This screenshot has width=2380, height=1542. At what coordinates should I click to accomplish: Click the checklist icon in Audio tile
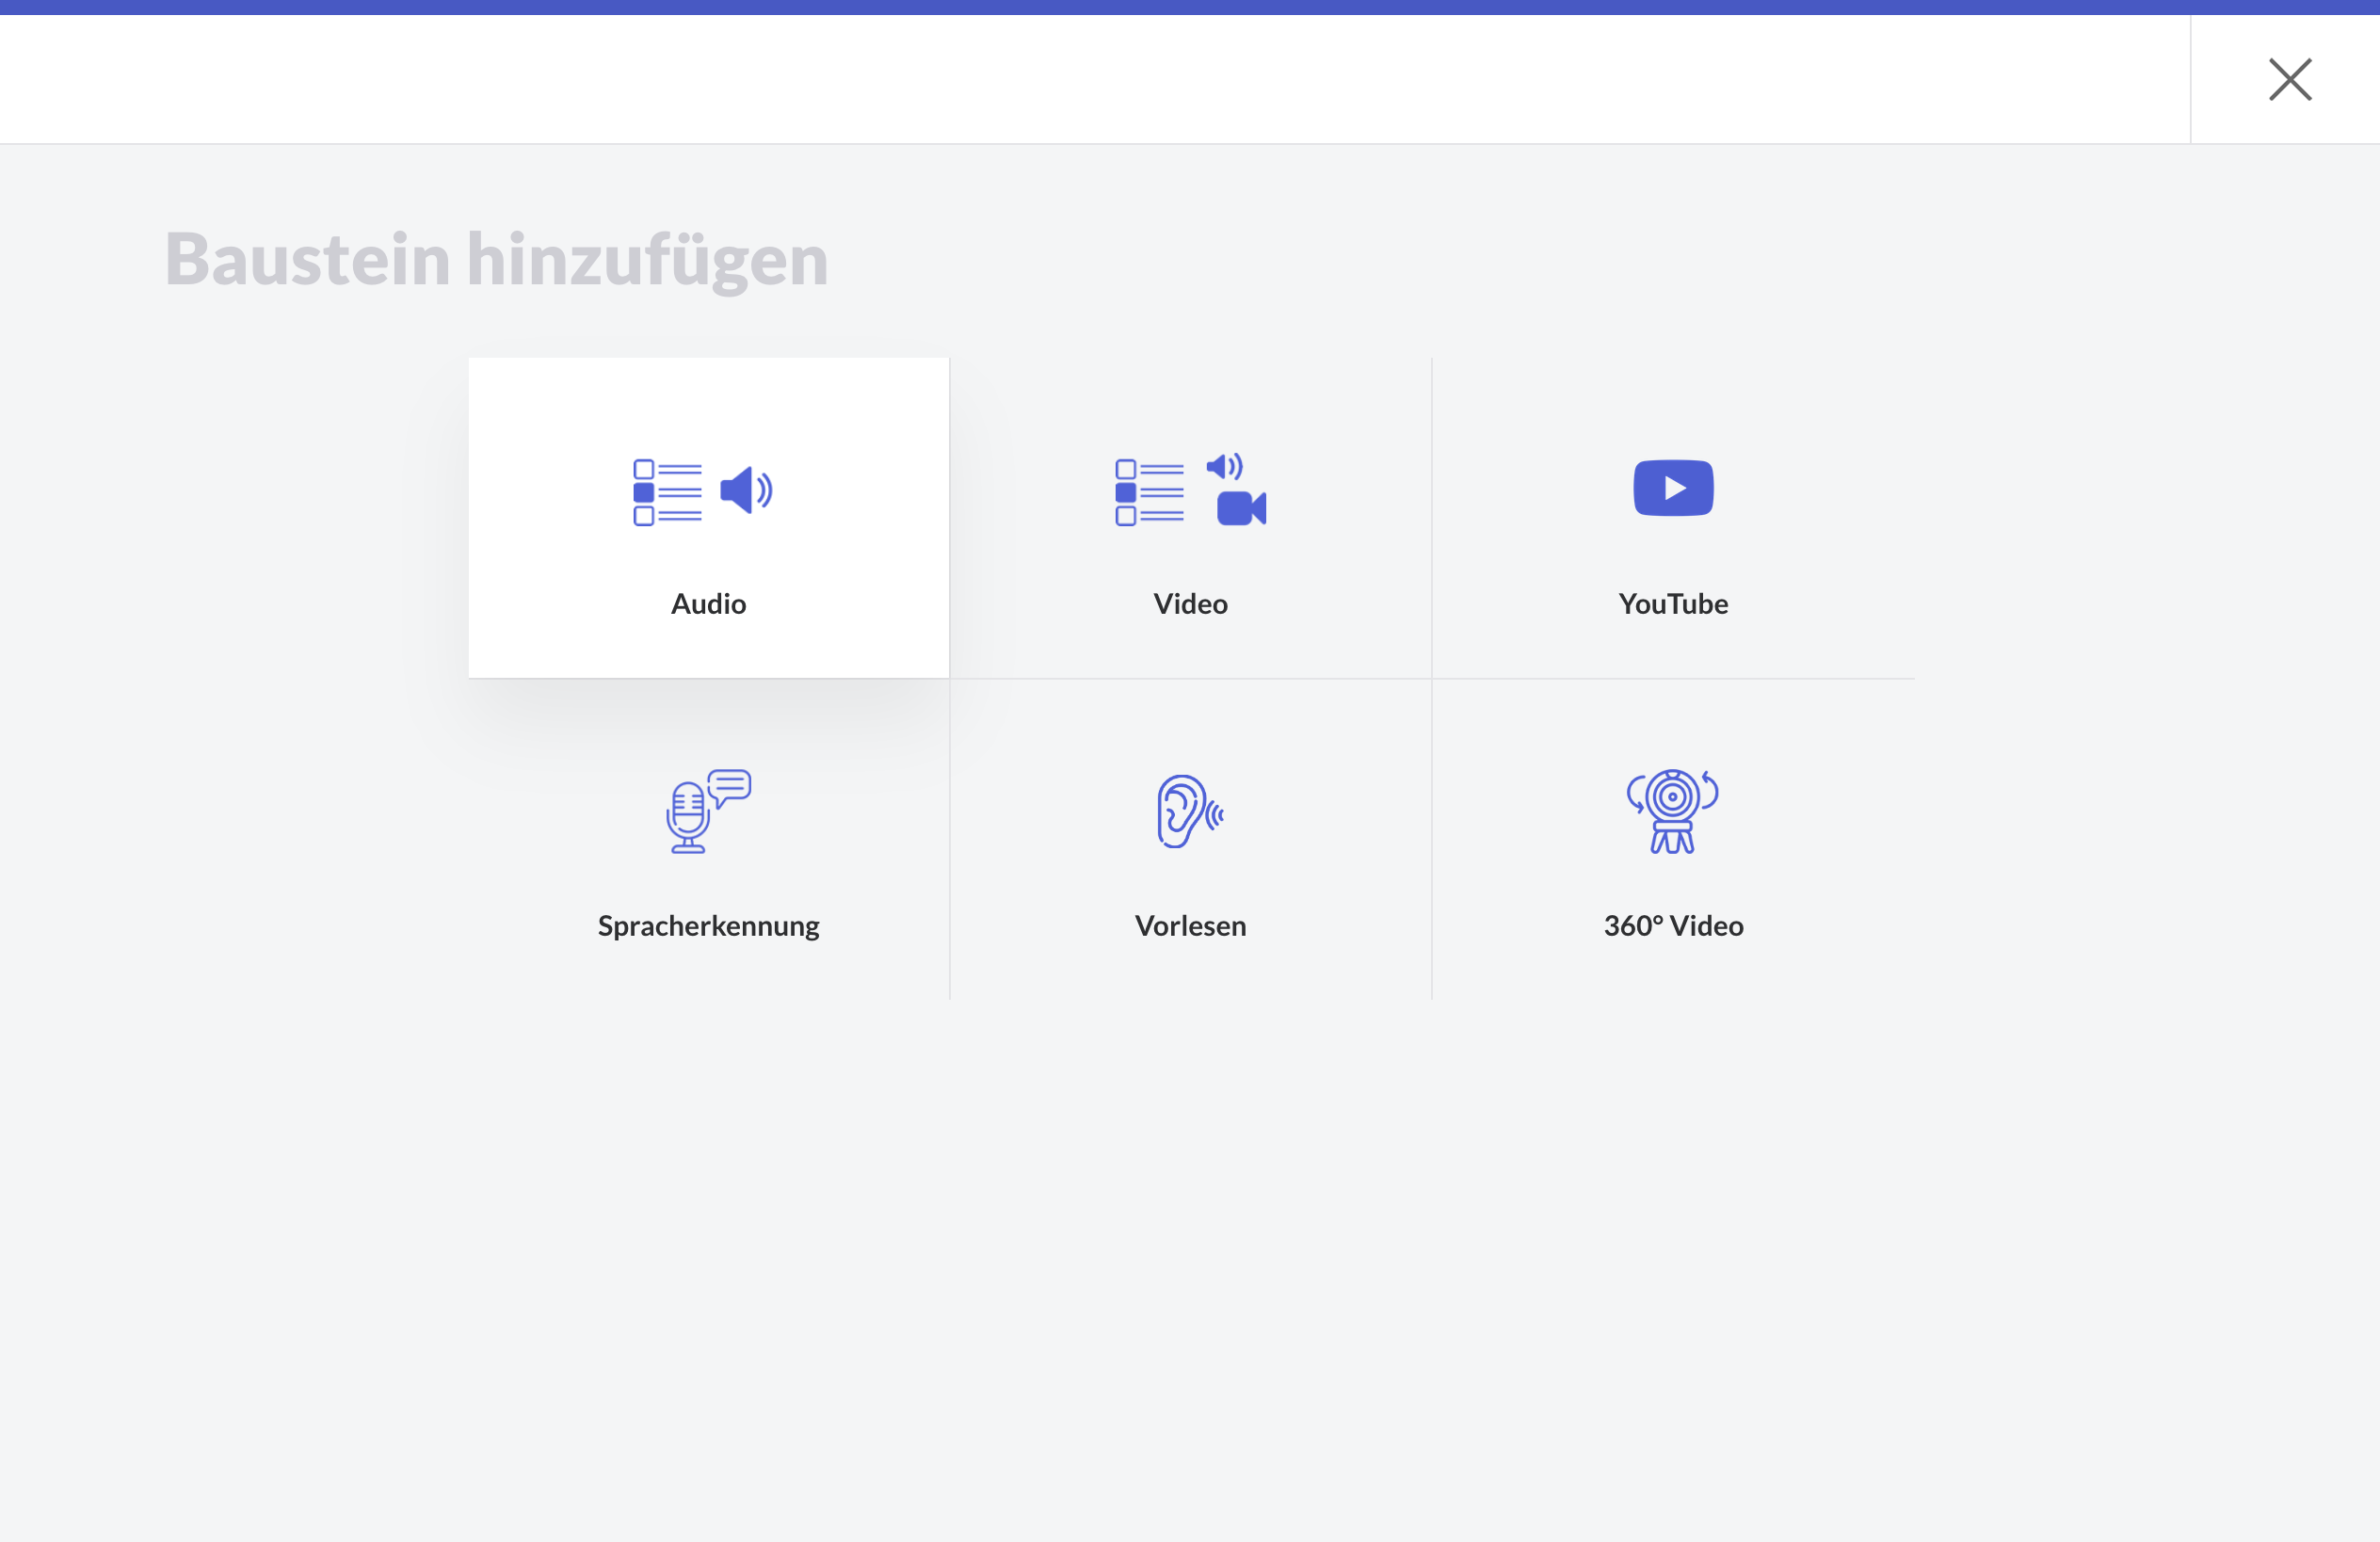[667, 492]
